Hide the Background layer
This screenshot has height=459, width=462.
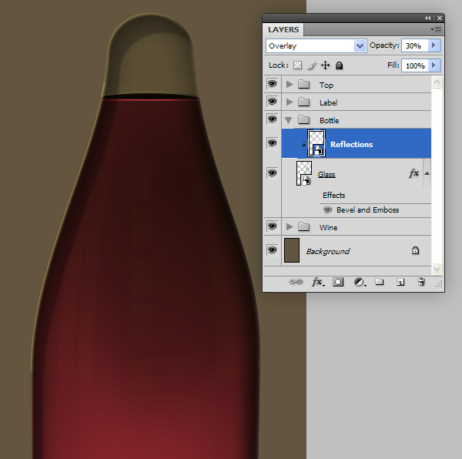pos(272,250)
